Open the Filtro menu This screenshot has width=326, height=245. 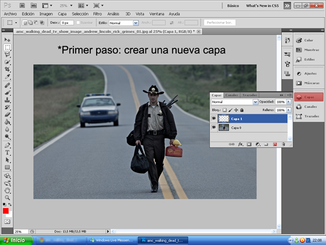pyautogui.click(x=97, y=13)
